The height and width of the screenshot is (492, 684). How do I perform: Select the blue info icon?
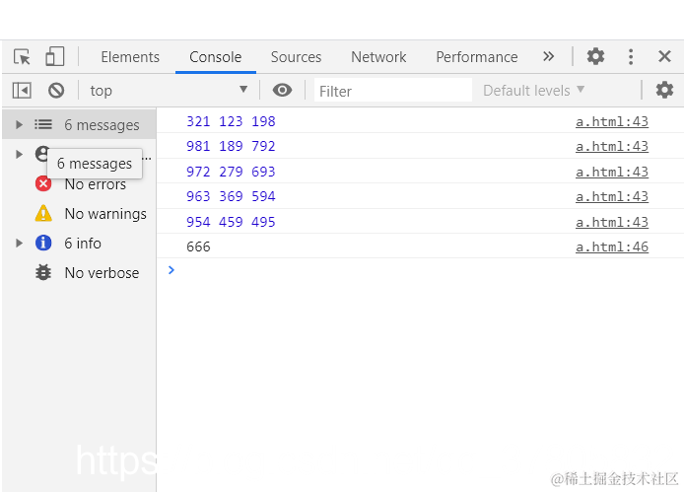click(x=43, y=243)
